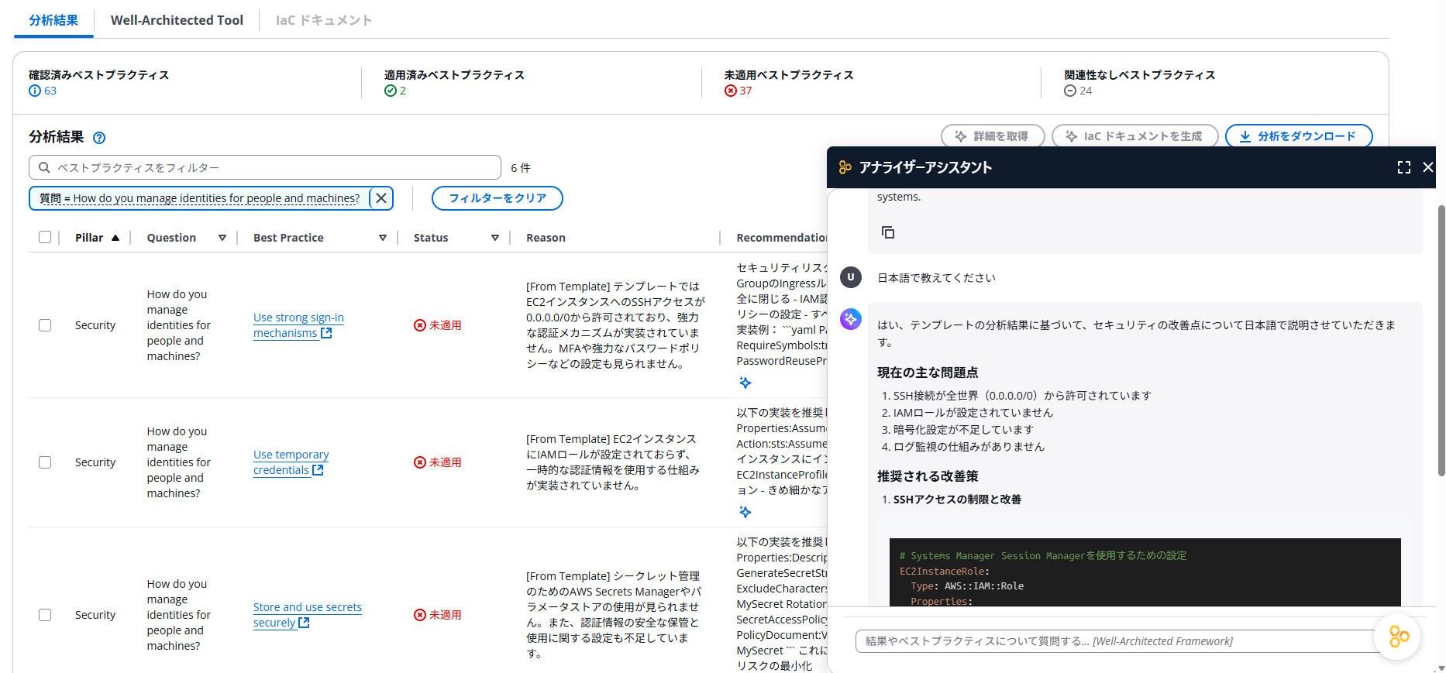The width and height of the screenshot is (1446, 673).
Task: Open the IaC ドキュメント tab
Action: tap(324, 20)
